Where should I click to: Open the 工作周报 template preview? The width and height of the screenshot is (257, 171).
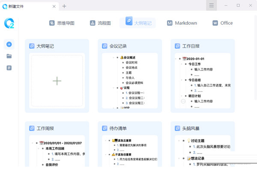tap(57, 151)
